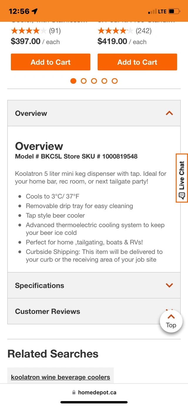Tap the location arrow in status bar
Image resolution: width=188 pixels, height=407 pixels.
(x=35, y=11)
